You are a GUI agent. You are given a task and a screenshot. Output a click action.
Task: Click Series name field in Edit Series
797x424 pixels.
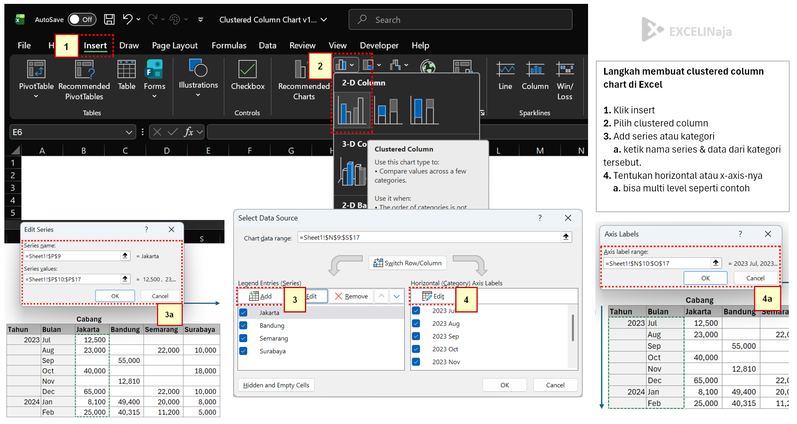click(72, 256)
